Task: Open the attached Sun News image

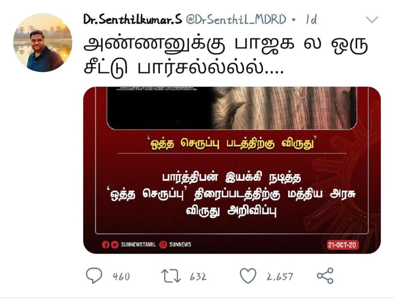Action: pyautogui.click(x=231, y=170)
